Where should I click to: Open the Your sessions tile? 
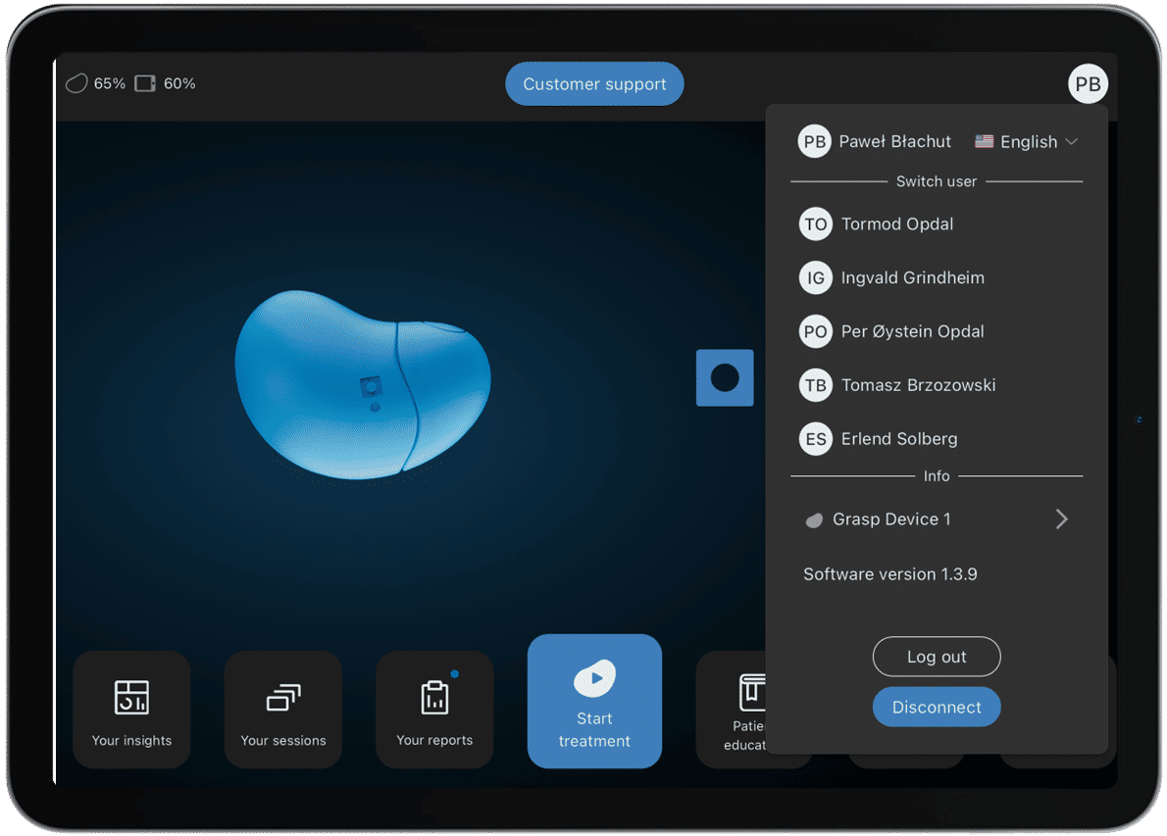click(x=282, y=709)
